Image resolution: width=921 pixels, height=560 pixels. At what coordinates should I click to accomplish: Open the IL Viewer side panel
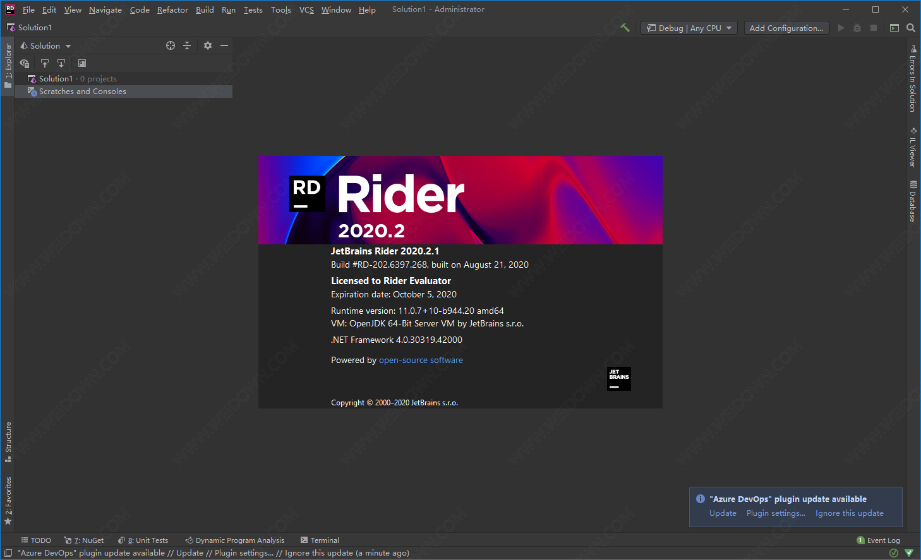coord(913,148)
